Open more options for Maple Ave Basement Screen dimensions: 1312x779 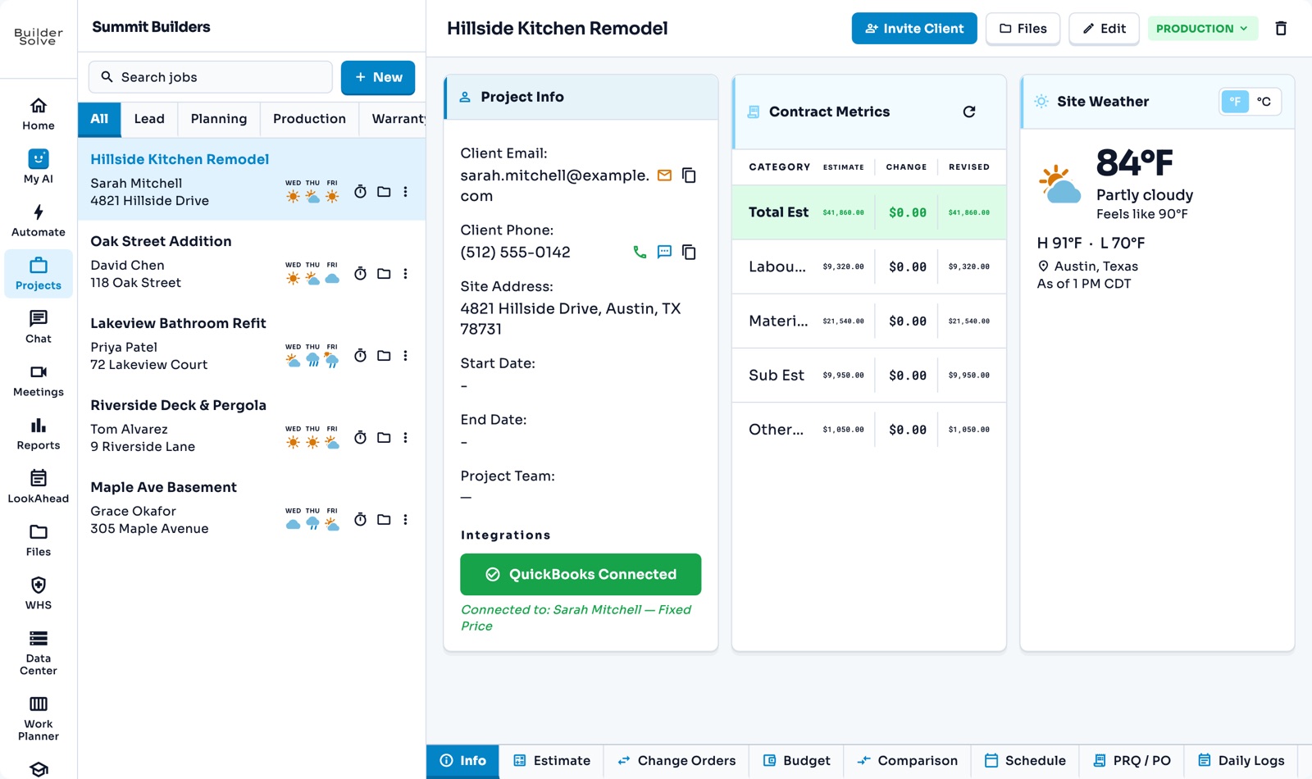coord(405,520)
